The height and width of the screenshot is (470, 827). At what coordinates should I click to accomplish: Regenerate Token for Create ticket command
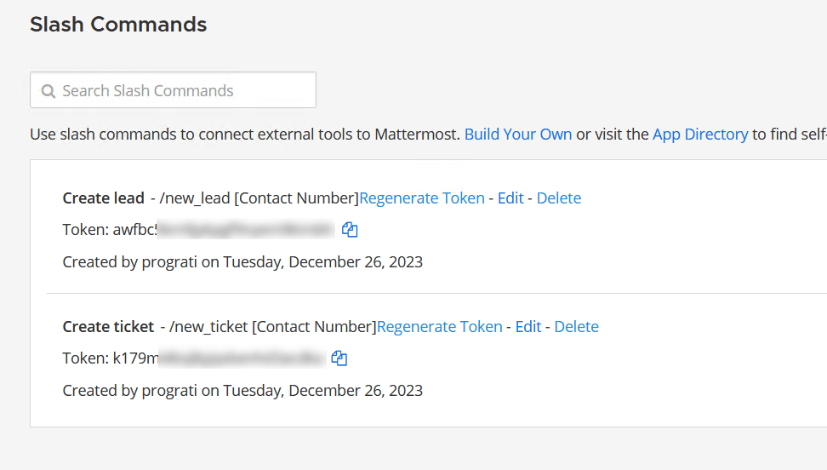pyautogui.click(x=439, y=327)
